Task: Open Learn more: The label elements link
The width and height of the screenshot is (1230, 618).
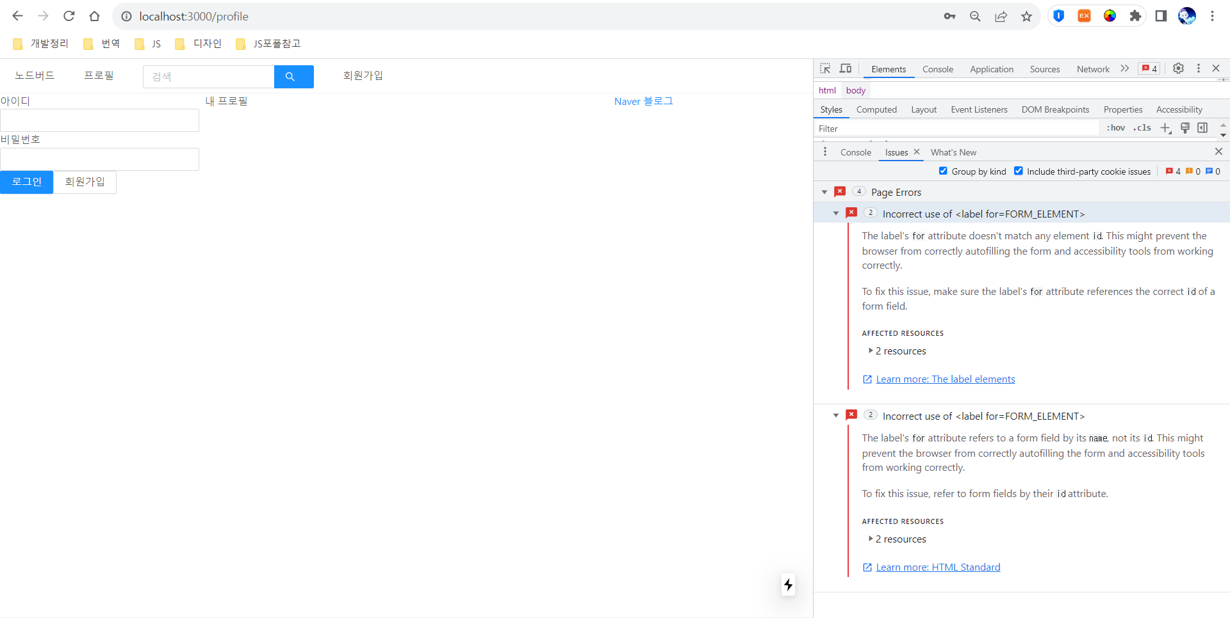Action: coord(945,379)
